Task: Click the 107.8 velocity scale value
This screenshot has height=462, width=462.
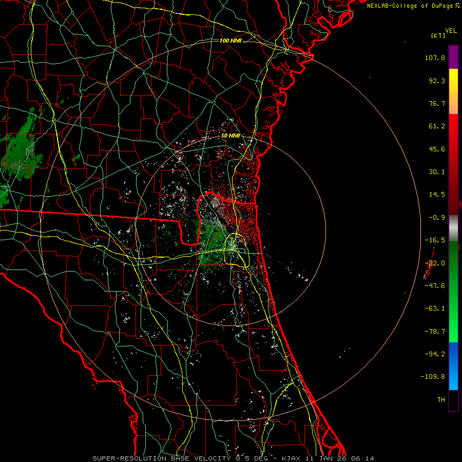Action: point(435,57)
